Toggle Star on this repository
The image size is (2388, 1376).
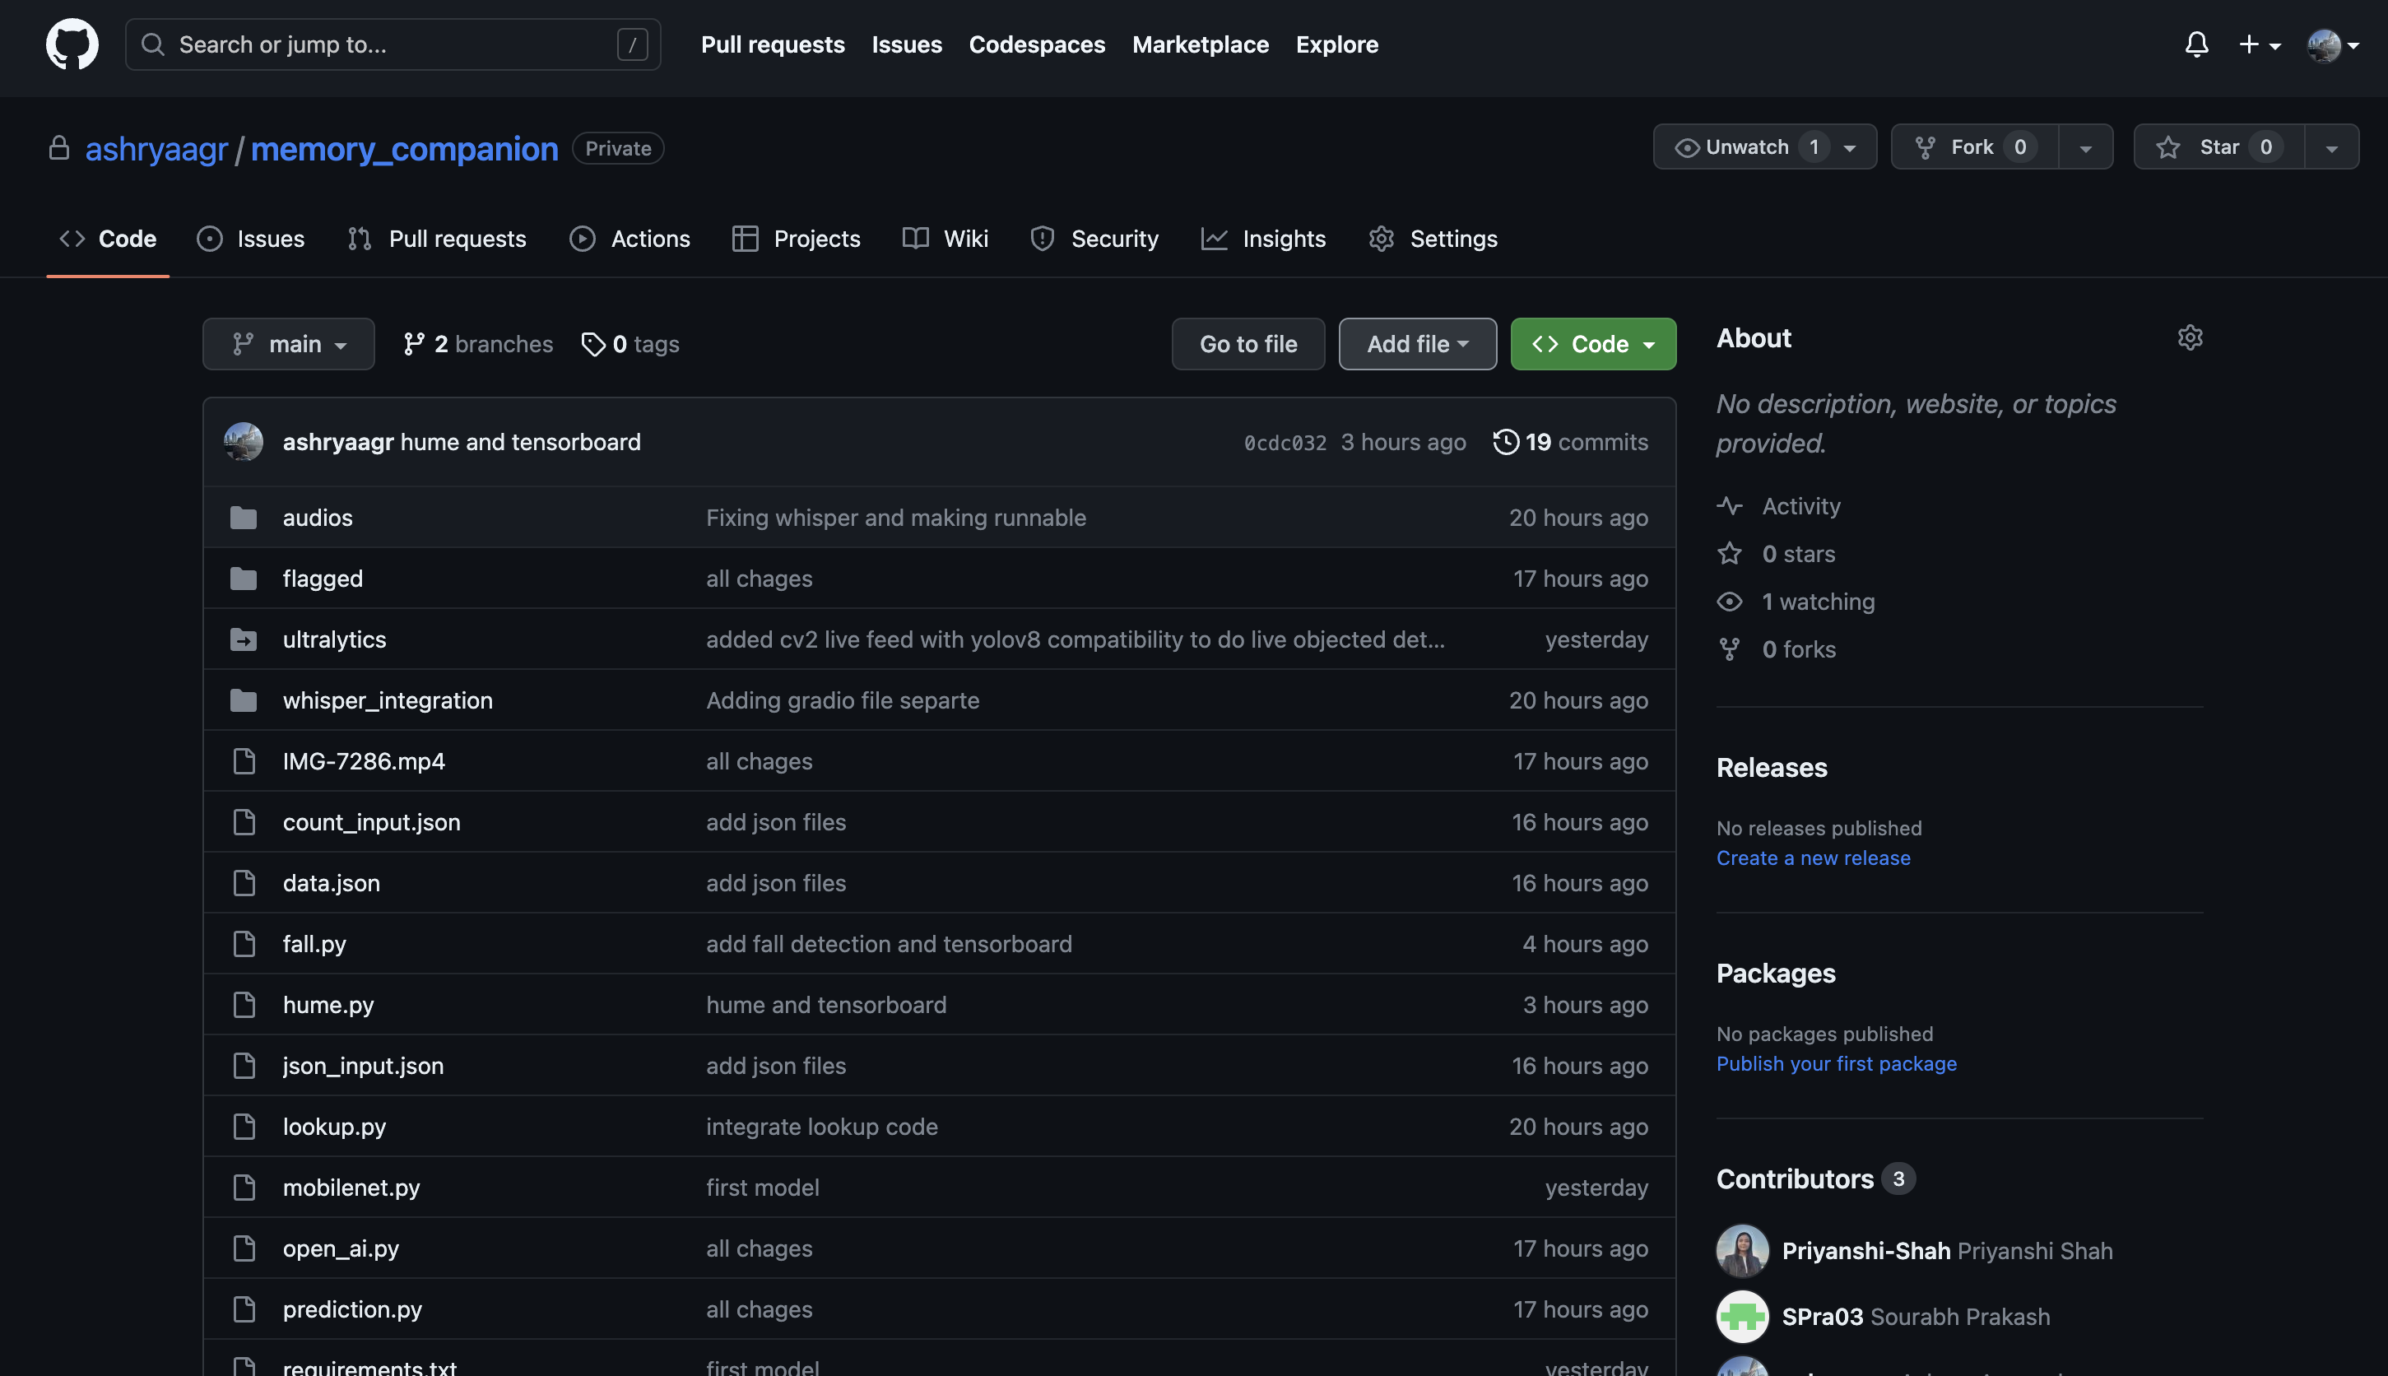pos(2218,147)
